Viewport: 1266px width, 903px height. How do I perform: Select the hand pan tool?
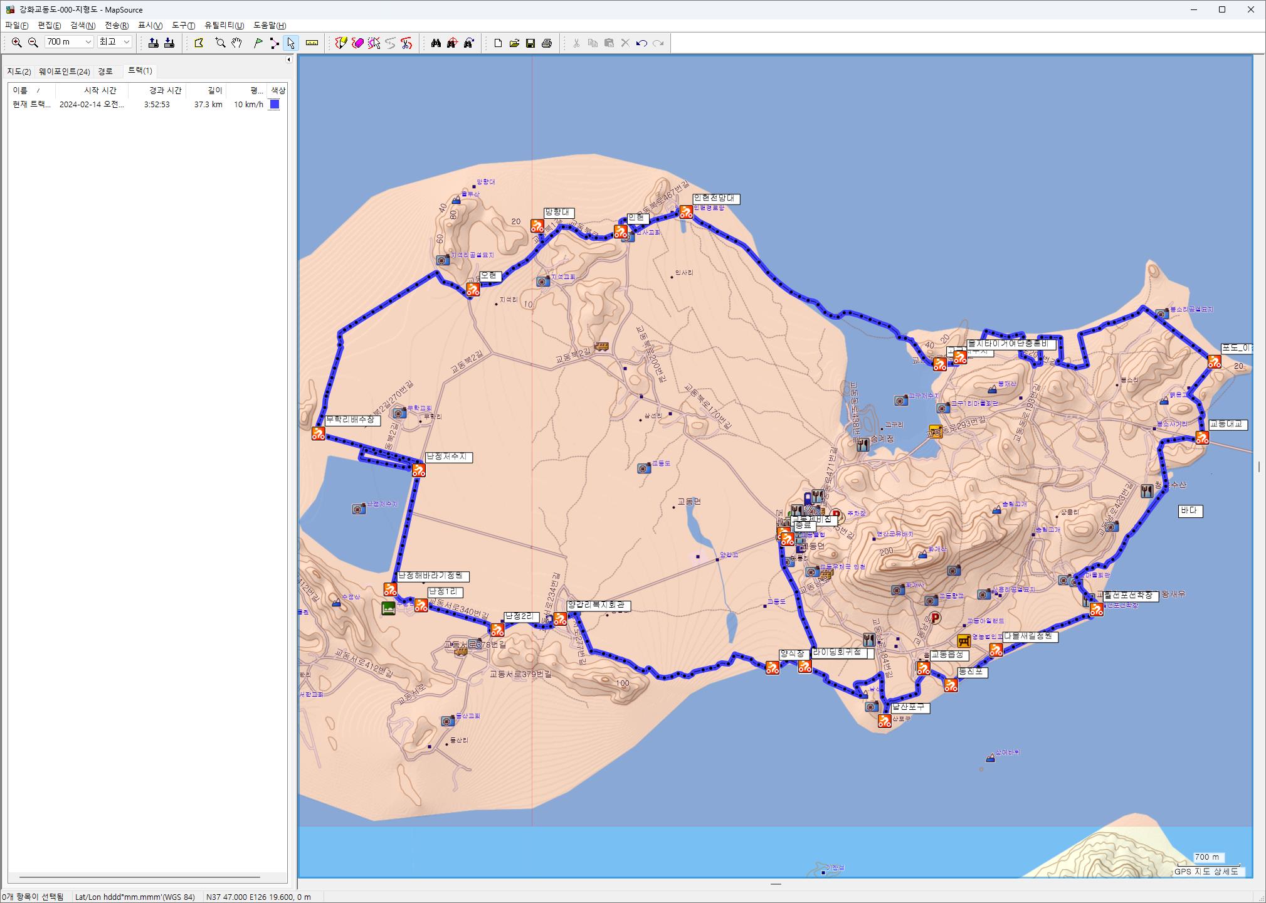[236, 43]
